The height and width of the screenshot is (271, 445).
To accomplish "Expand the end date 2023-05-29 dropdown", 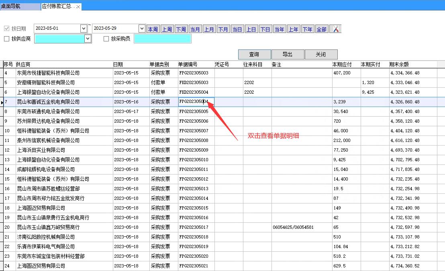I will pyautogui.click(x=141, y=29).
